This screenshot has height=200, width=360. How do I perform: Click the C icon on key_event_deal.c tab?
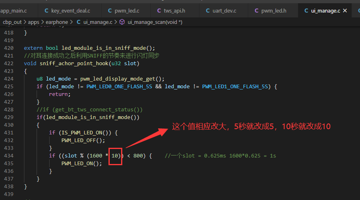pyautogui.click(x=46, y=11)
